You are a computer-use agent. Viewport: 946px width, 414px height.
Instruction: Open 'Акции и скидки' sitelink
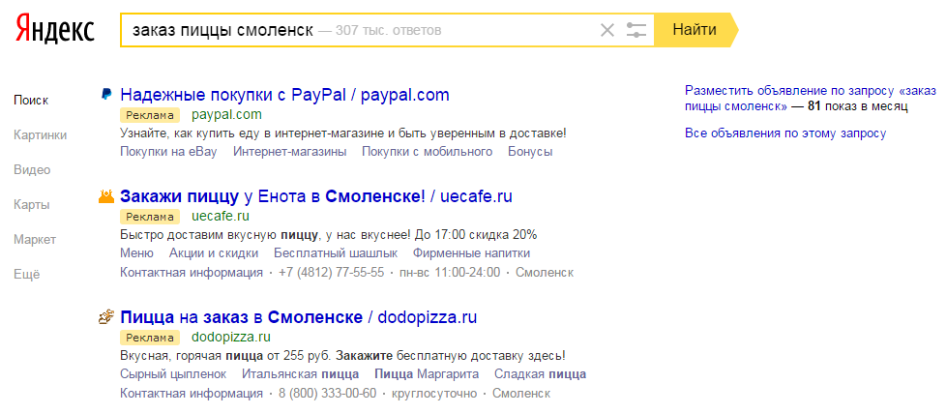[214, 252]
